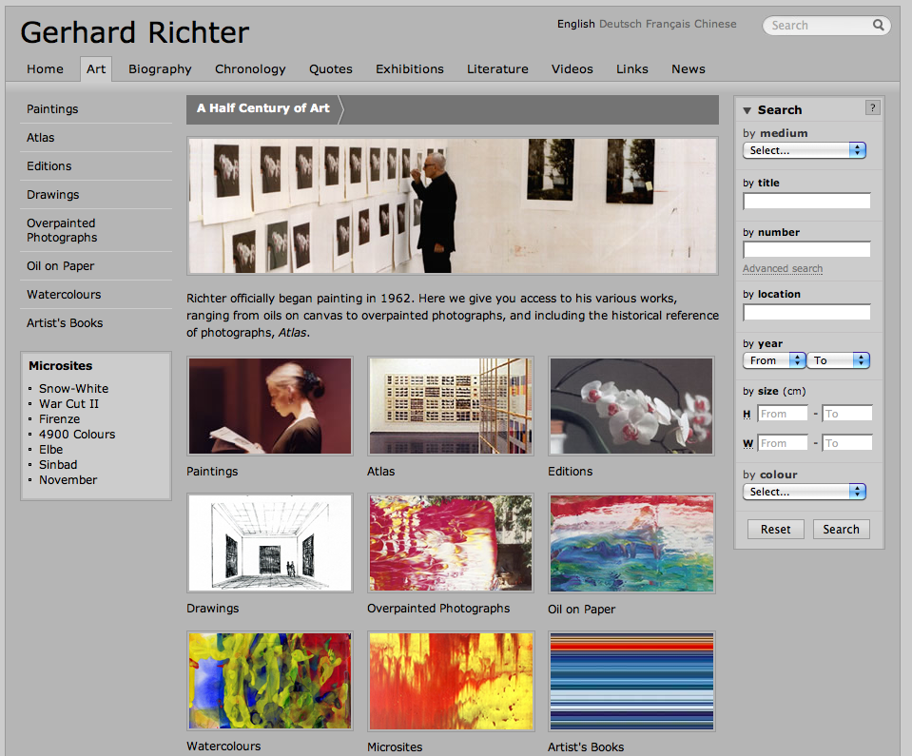Open the Drawings sketch thumbnail

270,543
